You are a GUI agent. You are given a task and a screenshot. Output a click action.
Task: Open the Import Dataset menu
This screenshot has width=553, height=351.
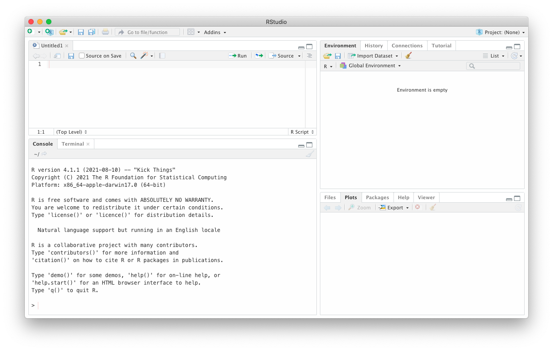[373, 56]
